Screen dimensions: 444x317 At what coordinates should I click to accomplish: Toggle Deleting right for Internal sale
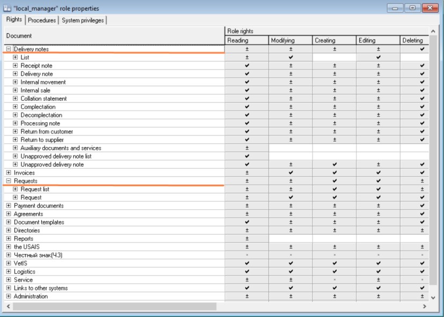click(x=423, y=90)
